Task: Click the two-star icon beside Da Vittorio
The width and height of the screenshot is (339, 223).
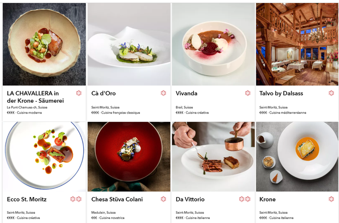Action: pos(245,199)
